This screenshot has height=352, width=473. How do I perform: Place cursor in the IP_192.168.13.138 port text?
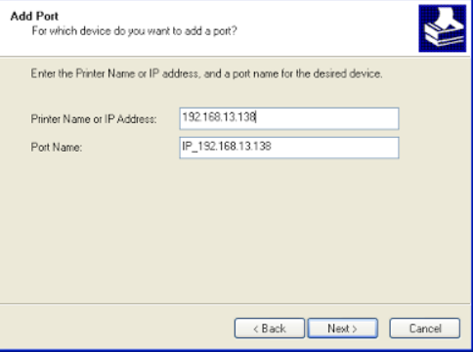coord(227,146)
